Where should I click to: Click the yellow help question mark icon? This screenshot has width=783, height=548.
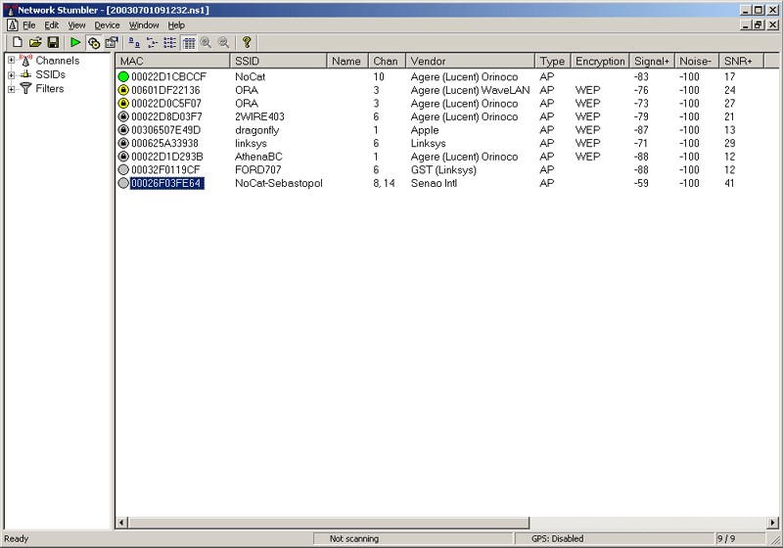click(x=247, y=43)
